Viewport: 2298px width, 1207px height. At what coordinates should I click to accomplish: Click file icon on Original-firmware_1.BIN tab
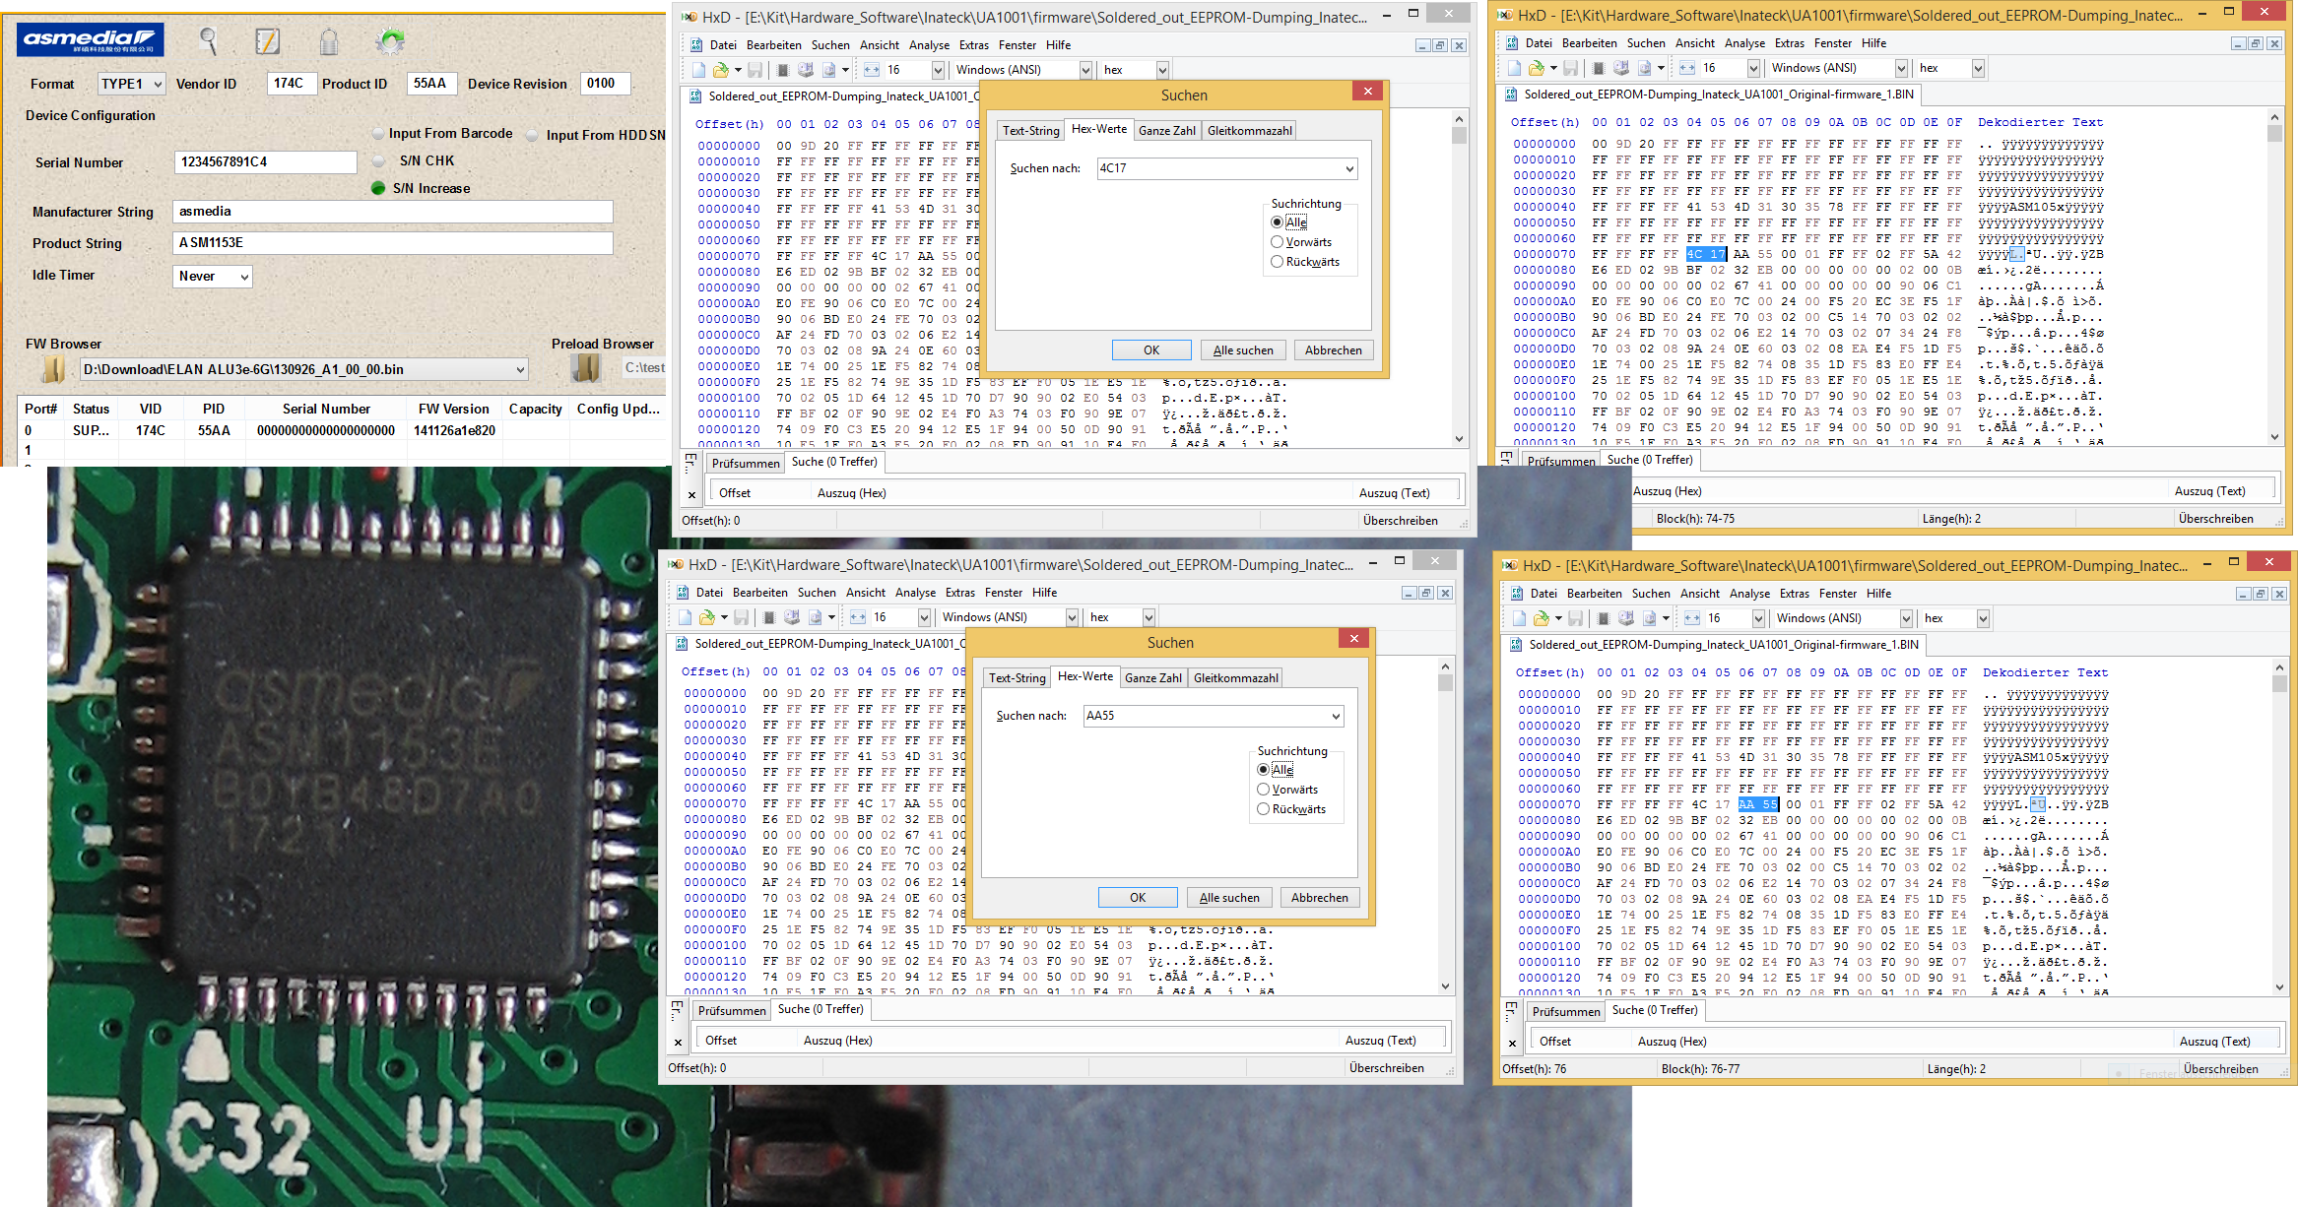[x=1512, y=95]
